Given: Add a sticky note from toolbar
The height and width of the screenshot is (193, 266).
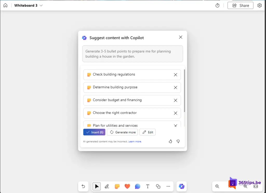Looking at the screenshot, I should pos(117,186).
